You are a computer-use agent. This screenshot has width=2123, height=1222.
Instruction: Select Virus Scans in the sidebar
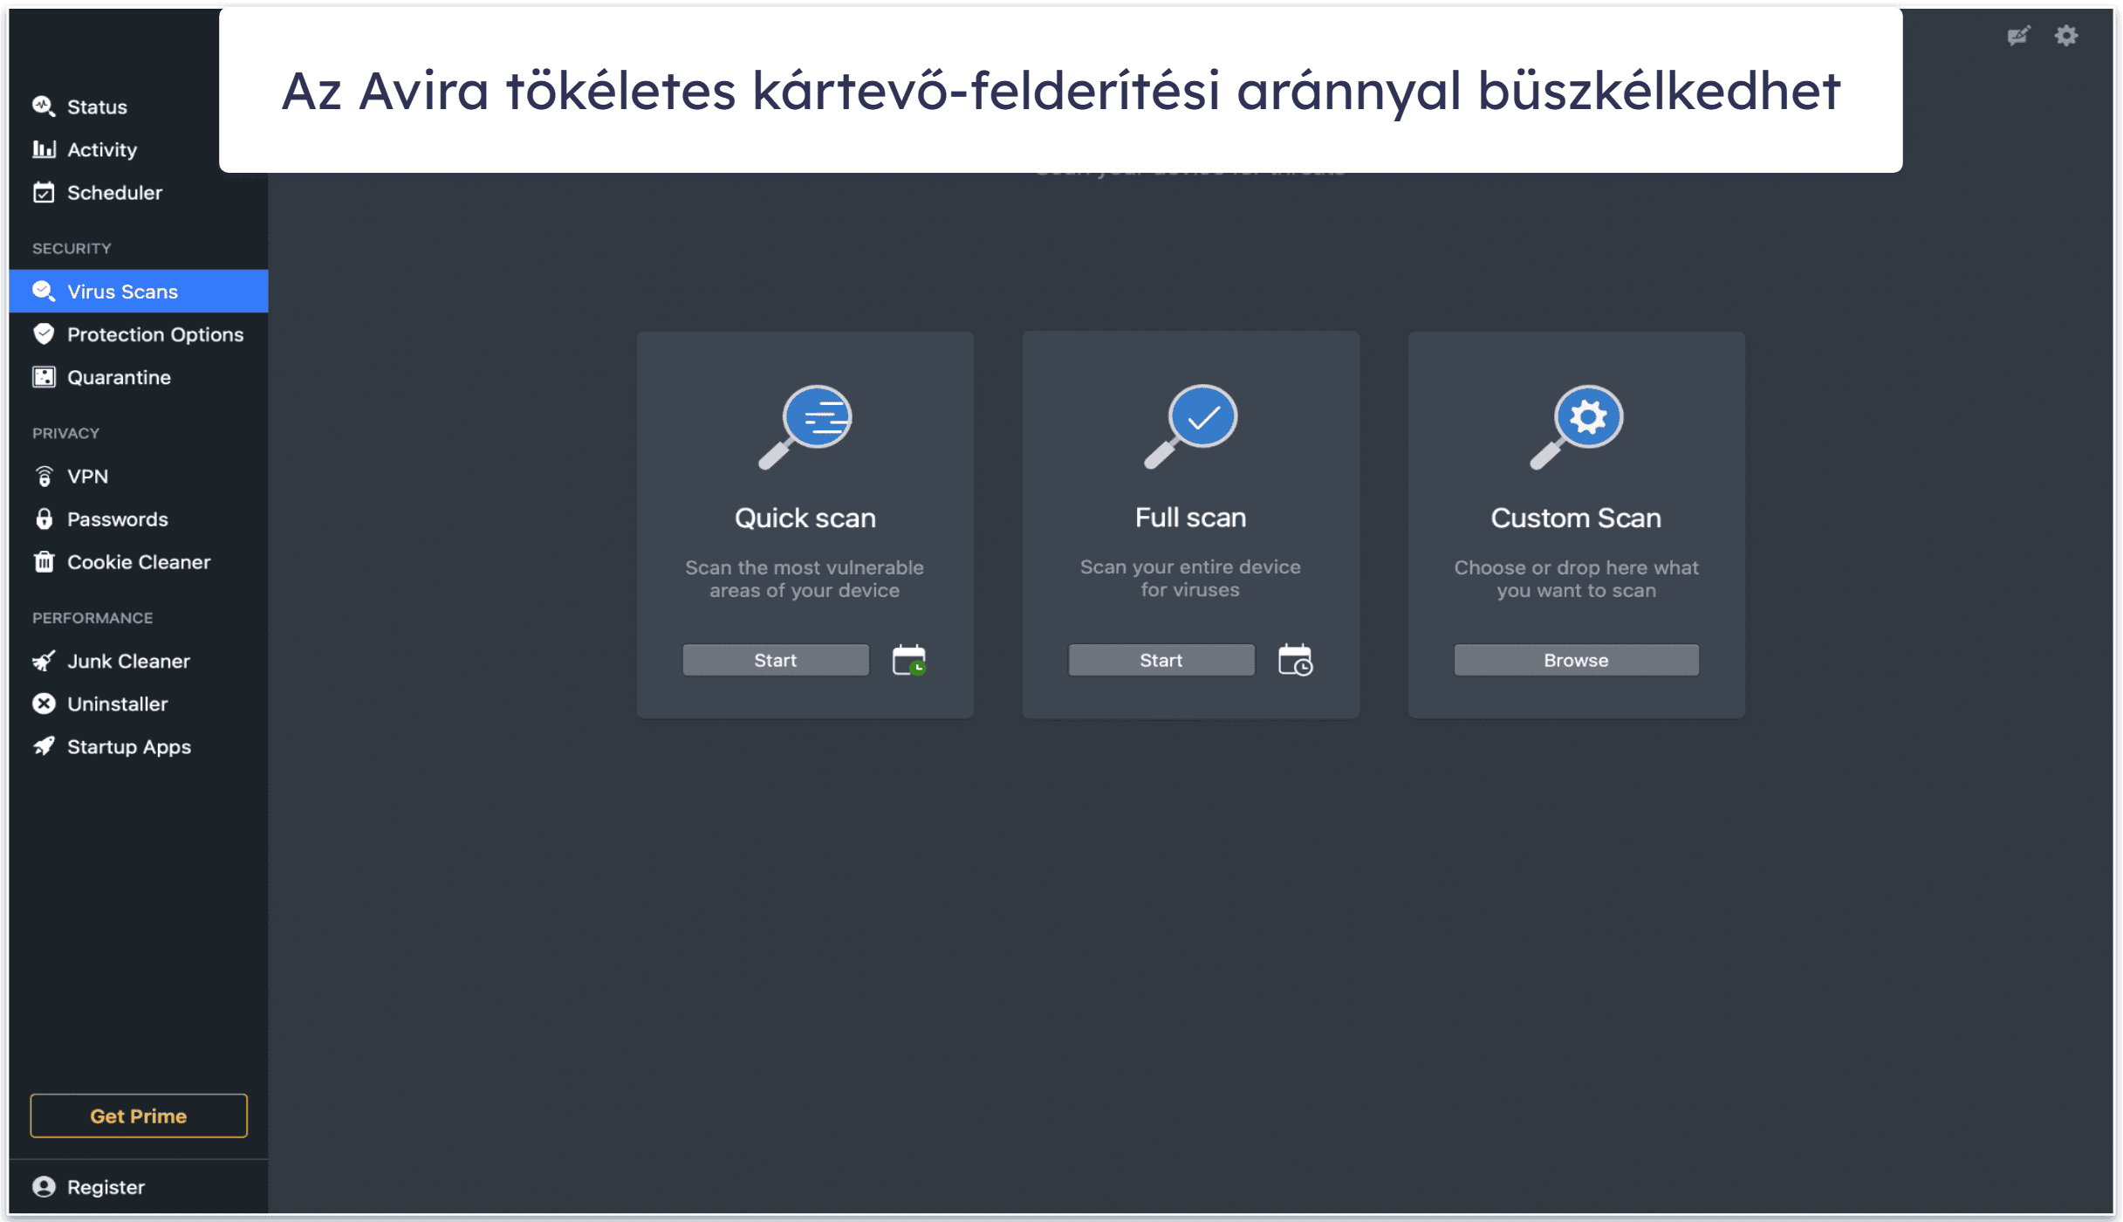[139, 291]
